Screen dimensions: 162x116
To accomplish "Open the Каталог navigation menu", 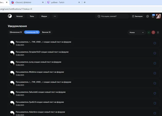I will tap(20, 16).
